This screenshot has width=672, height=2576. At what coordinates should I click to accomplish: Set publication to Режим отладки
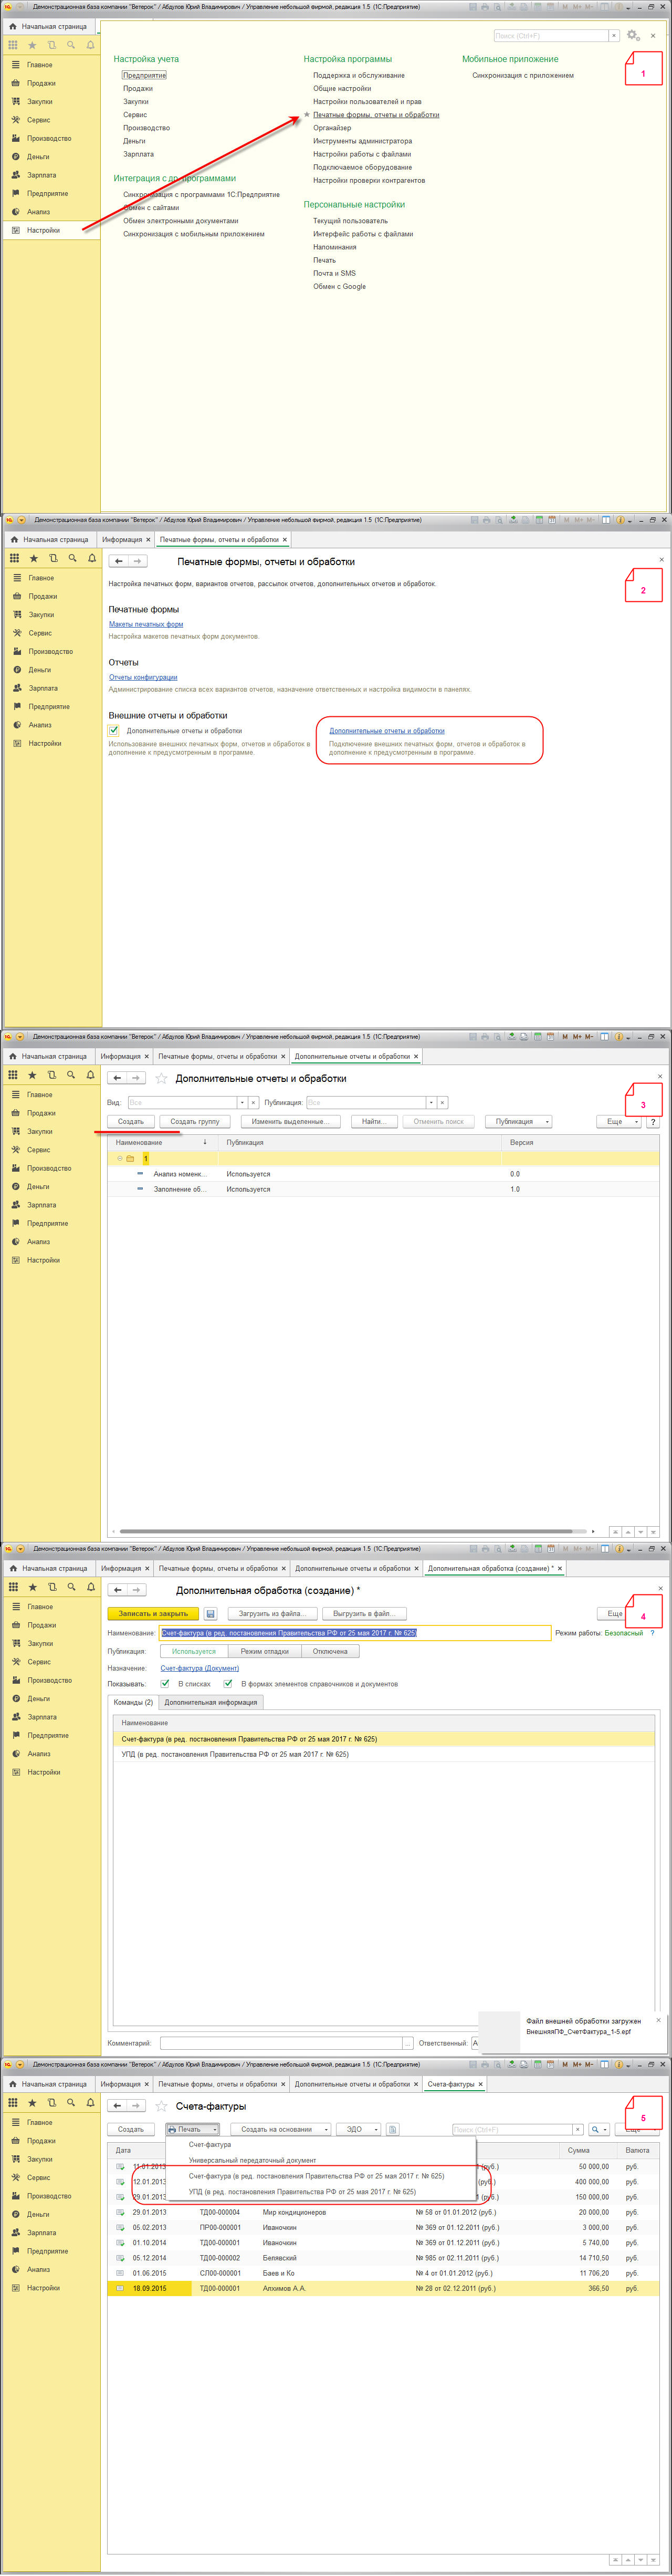point(264,1651)
